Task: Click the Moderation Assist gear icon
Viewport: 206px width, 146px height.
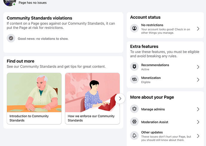Action: (134, 122)
